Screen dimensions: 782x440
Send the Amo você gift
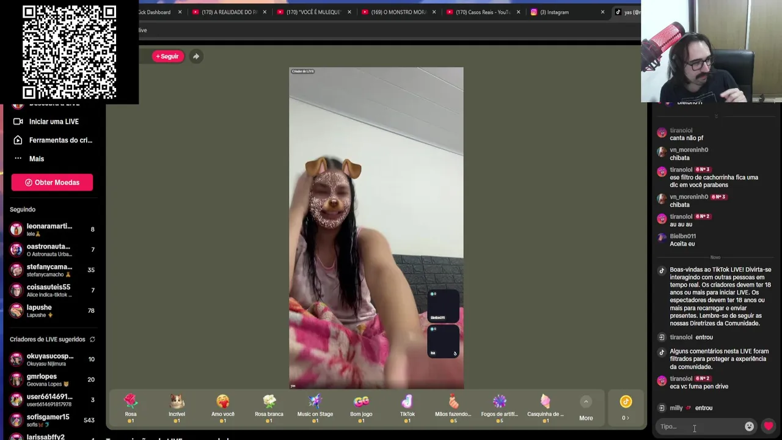(223, 408)
